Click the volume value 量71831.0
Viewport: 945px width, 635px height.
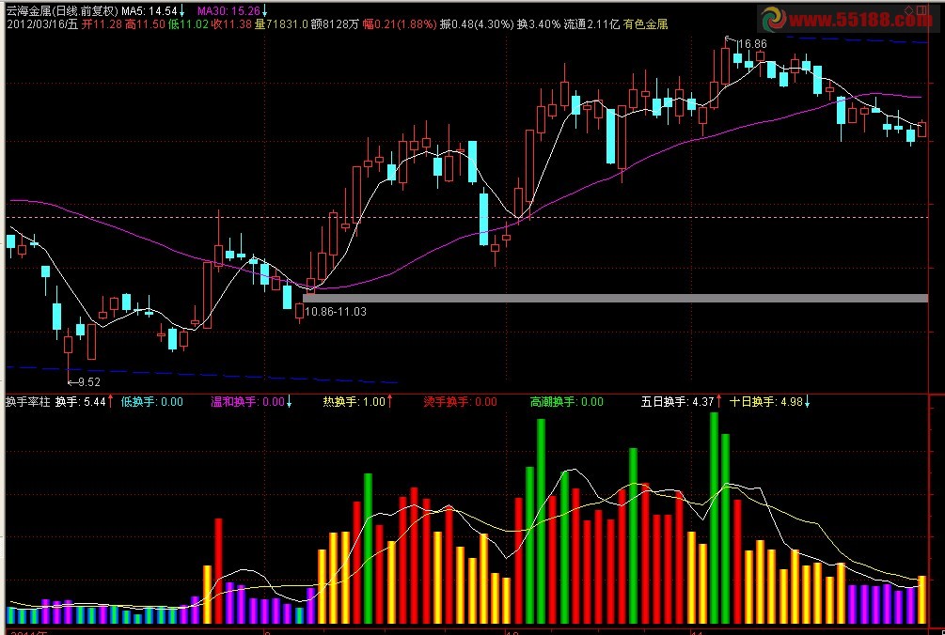(281, 24)
